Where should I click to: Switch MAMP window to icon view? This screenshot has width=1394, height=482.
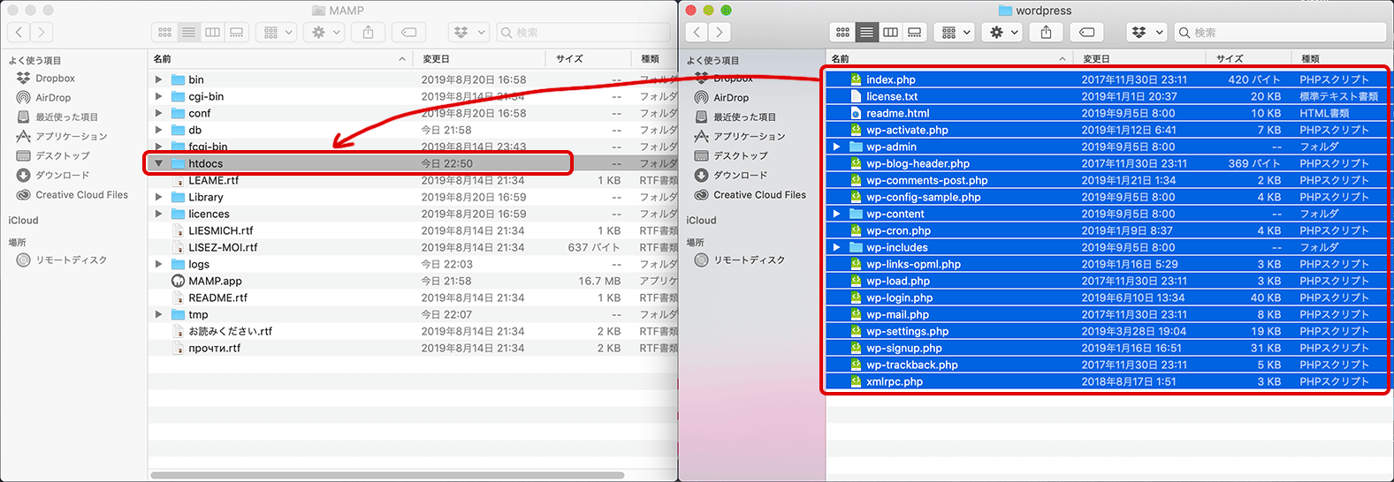(x=164, y=33)
